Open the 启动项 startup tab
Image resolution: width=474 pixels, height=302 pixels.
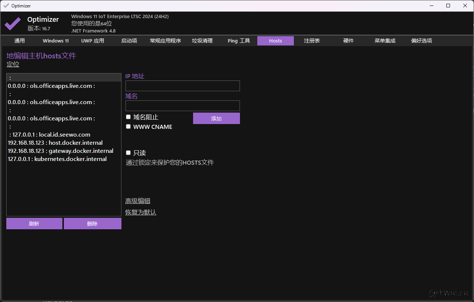[129, 41]
